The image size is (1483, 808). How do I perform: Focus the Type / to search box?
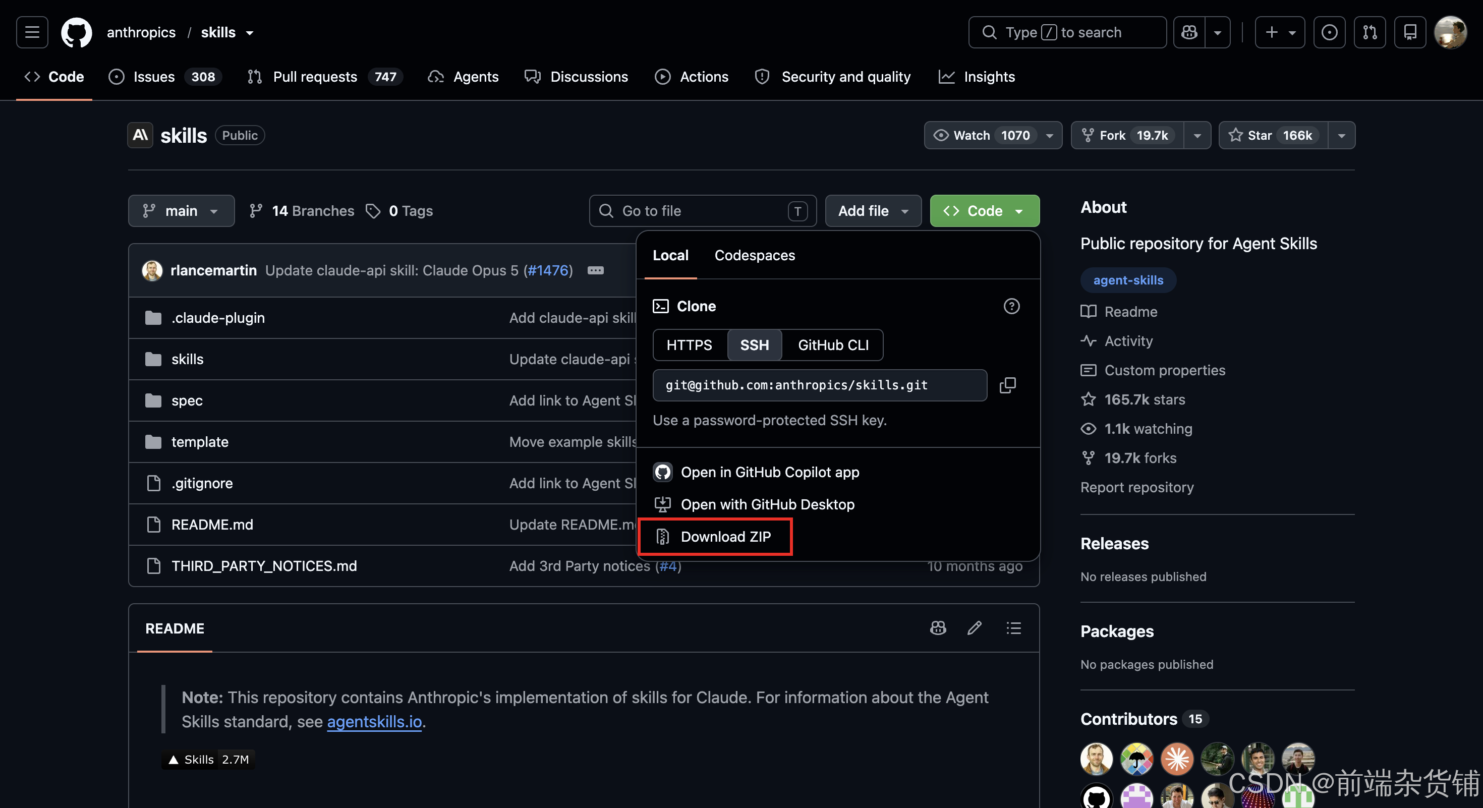(x=1067, y=32)
